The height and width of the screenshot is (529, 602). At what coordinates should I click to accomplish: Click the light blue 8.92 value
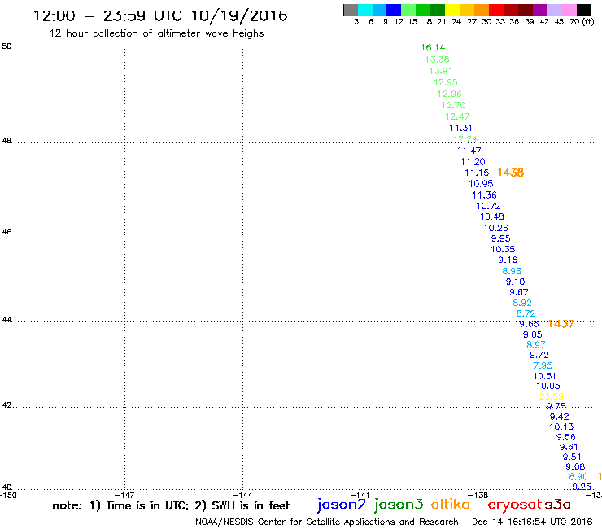point(522,303)
